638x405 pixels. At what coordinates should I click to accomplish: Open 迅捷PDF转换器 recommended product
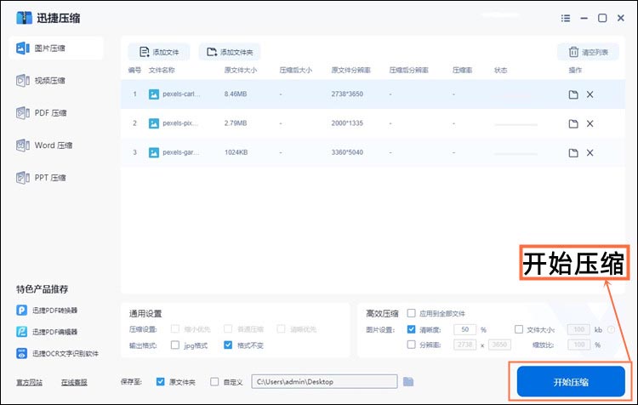click(x=47, y=311)
